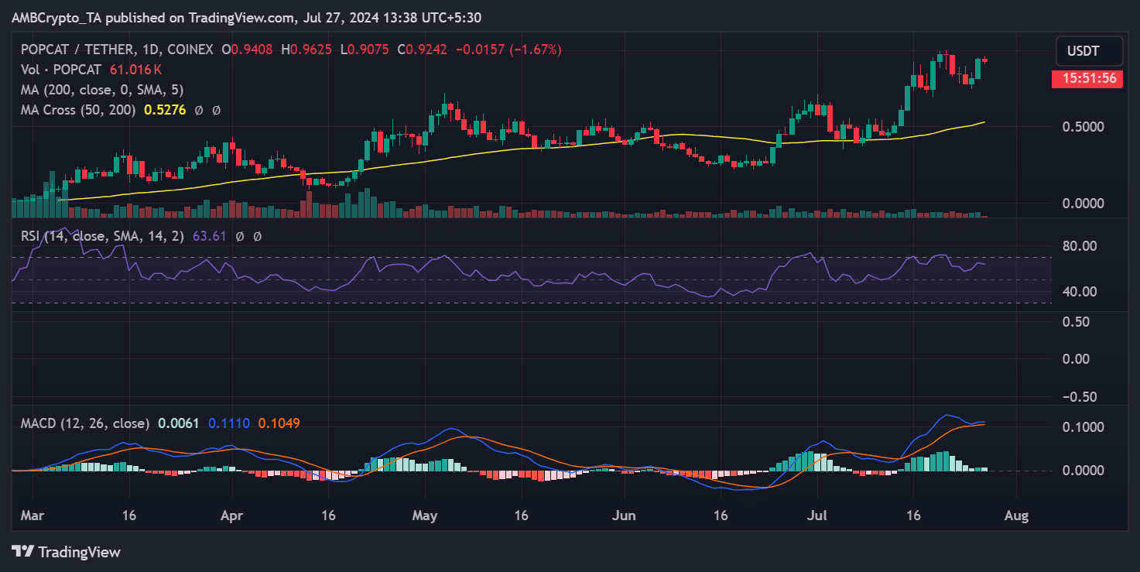Click the Apr date label

click(x=233, y=515)
